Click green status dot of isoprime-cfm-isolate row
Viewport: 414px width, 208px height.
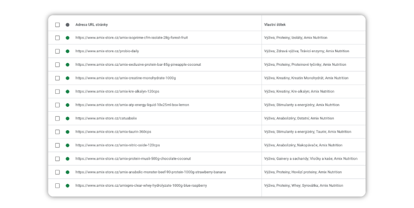pyautogui.click(x=68, y=38)
